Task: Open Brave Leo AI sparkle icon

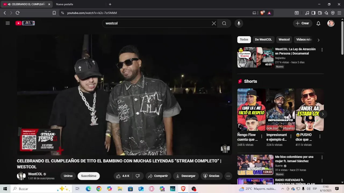Action: 326,13
